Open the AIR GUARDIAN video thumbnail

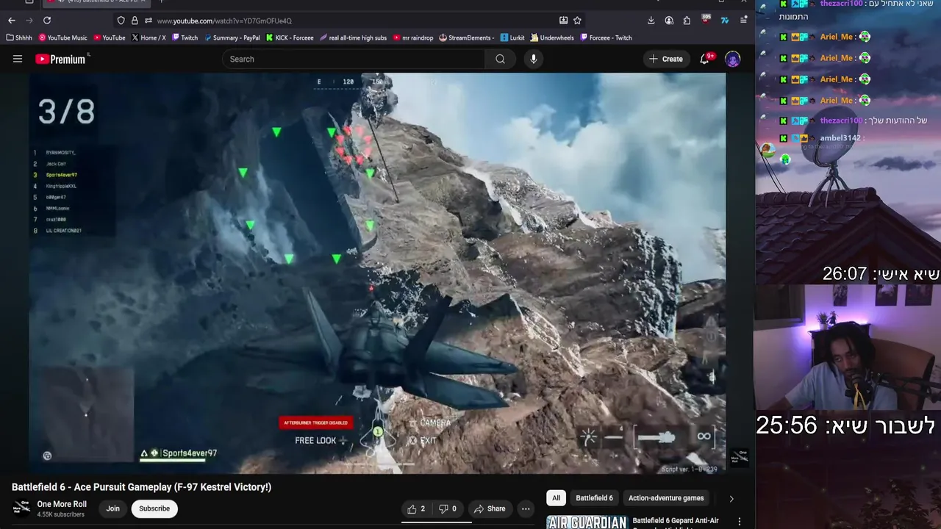pos(587,522)
